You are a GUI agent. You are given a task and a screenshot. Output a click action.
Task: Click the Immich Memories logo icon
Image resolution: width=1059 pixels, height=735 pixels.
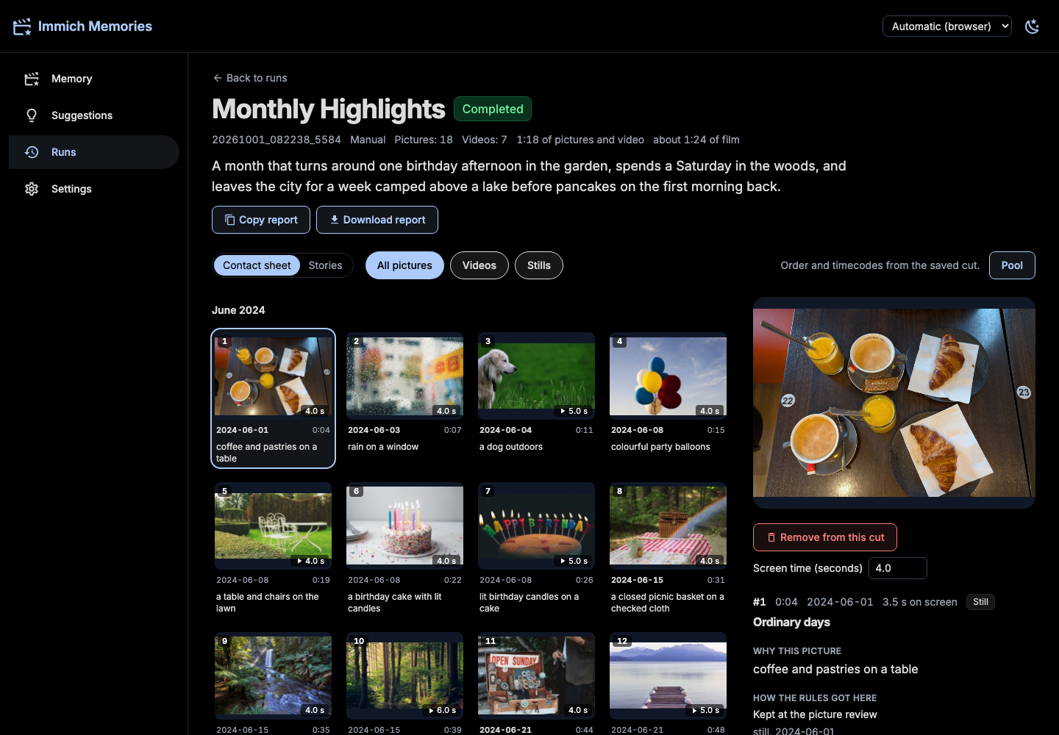[x=22, y=26]
